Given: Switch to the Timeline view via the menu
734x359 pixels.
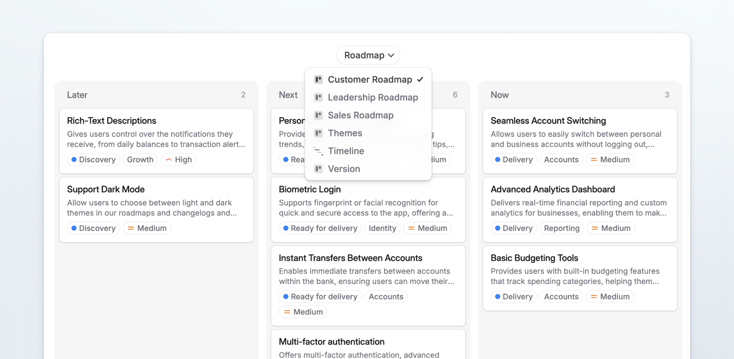Looking at the screenshot, I should coord(346,151).
